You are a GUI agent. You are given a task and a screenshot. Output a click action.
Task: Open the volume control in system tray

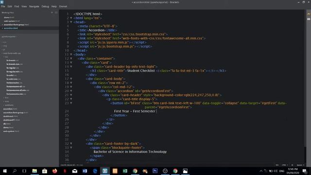(x=276, y=171)
